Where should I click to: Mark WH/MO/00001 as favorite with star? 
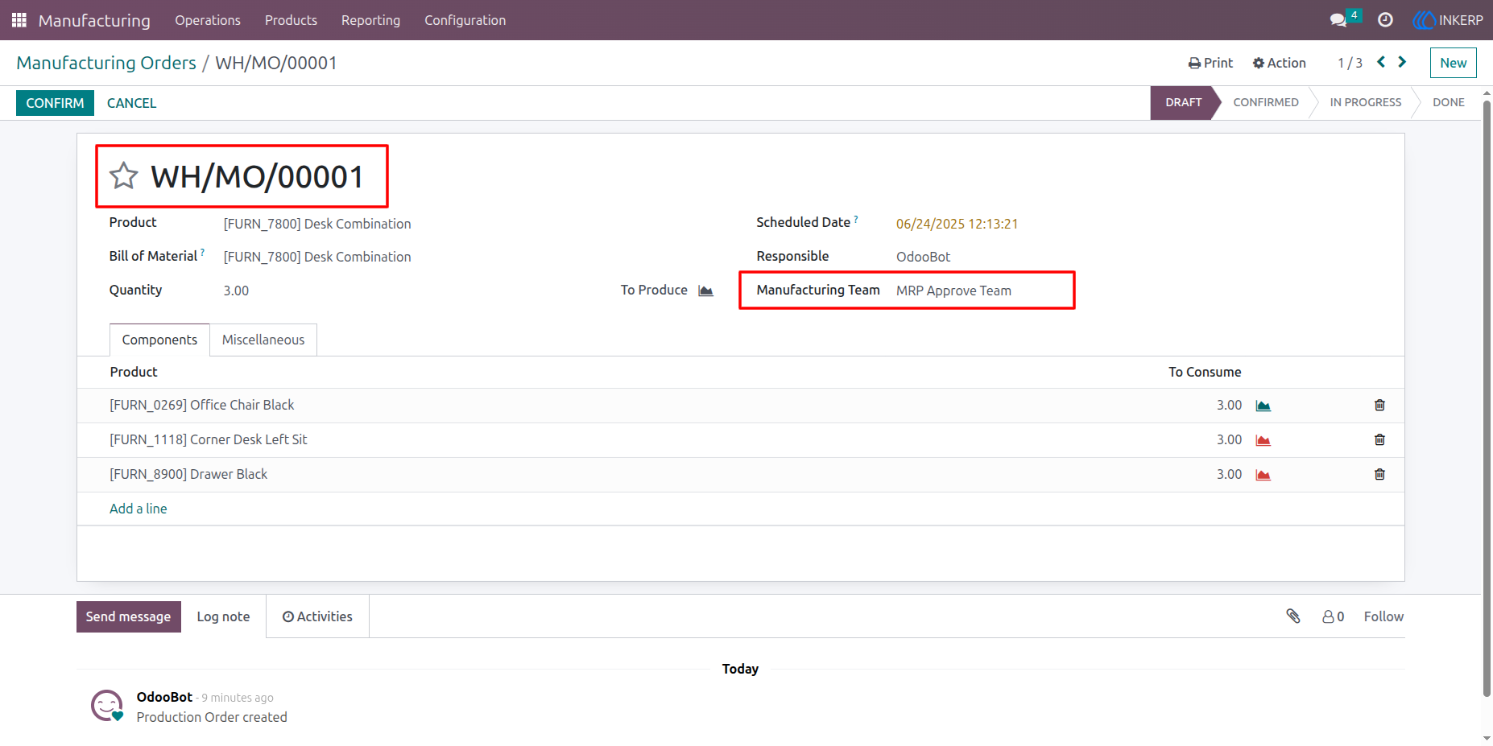(124, 176)
